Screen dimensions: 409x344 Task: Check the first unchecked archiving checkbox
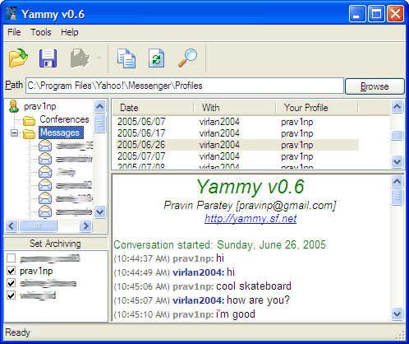coord(11,258)
